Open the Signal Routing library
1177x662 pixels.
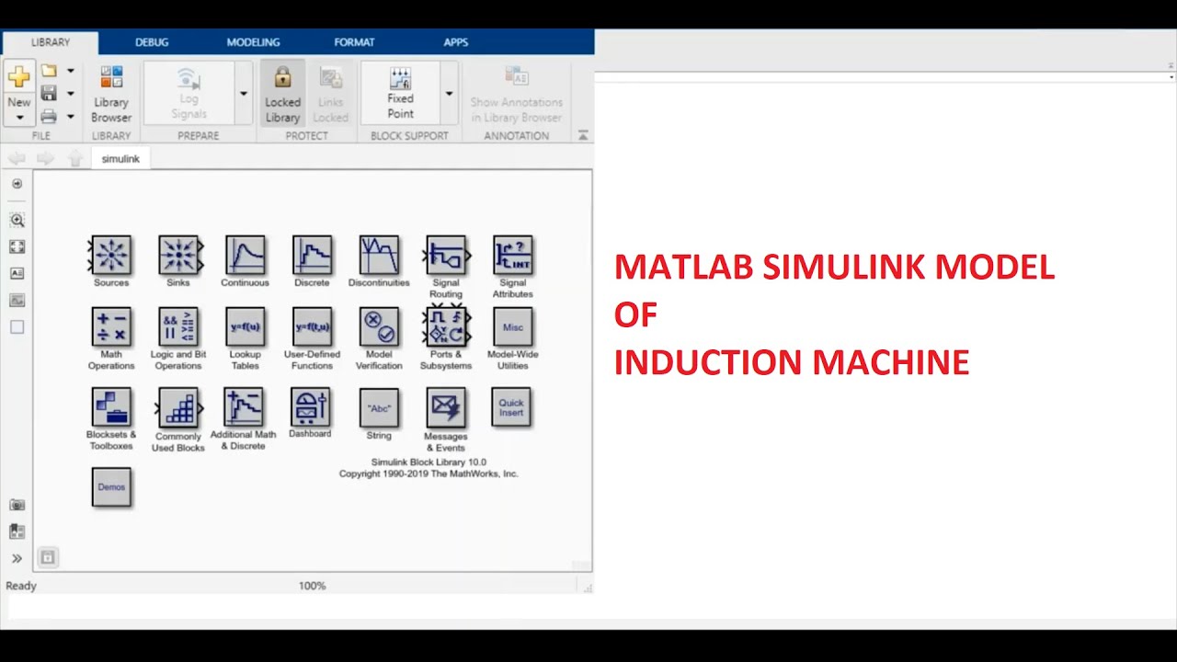click(x=446, y=256)
